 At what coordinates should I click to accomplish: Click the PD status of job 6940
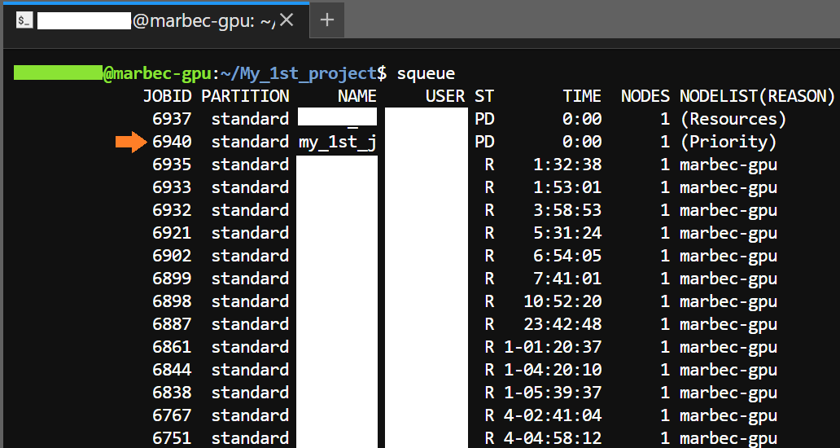pos(484,142)
